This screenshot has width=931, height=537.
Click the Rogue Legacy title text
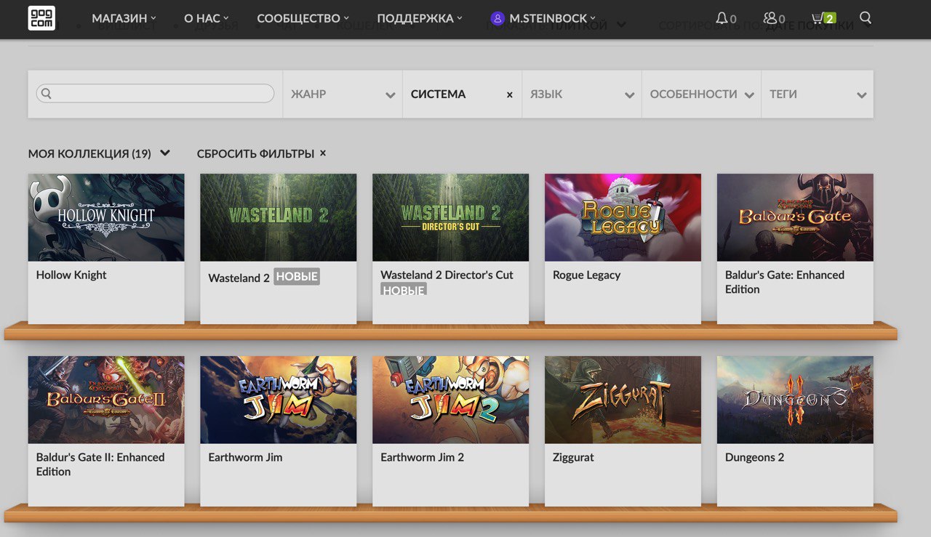pyautogui.click(x=587, y=275)
